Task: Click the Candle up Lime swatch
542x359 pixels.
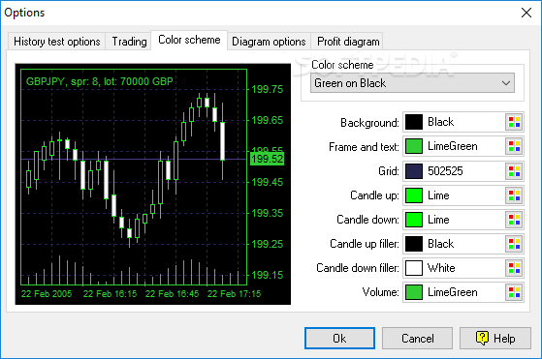Action: [414, 195]
